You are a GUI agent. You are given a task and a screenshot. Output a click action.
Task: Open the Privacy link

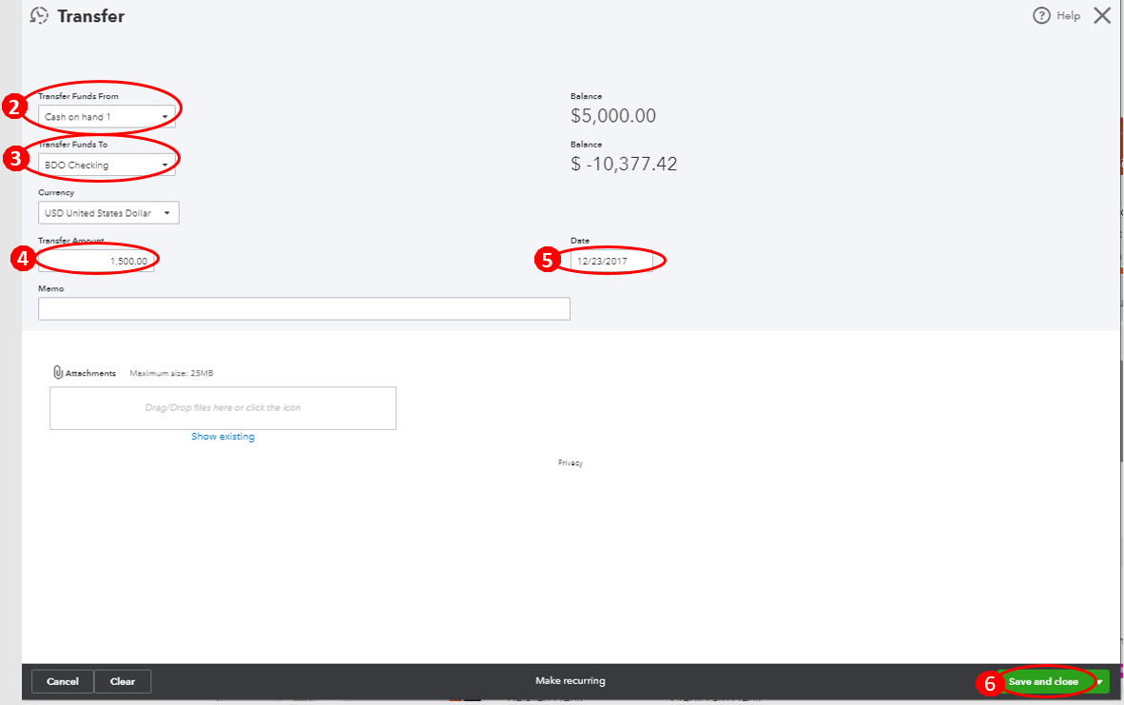tap(571, 462)
